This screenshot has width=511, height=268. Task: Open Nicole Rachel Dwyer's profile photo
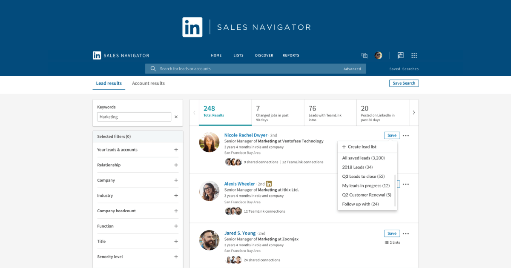pyautogui.click(x=209, y=142)
